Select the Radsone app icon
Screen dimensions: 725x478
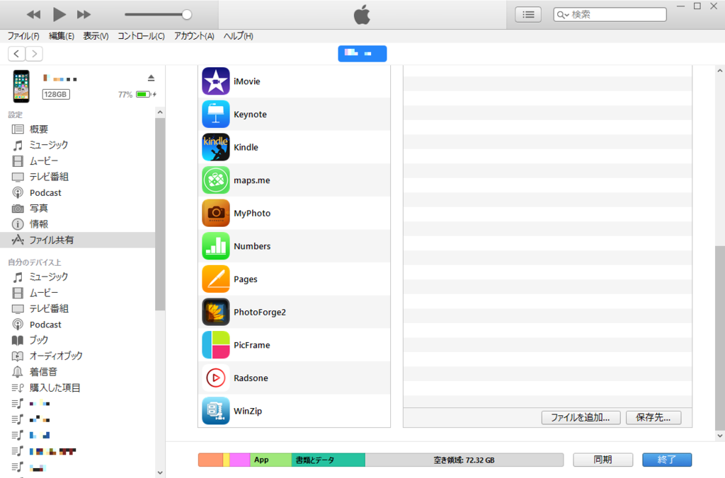(215, 378)
